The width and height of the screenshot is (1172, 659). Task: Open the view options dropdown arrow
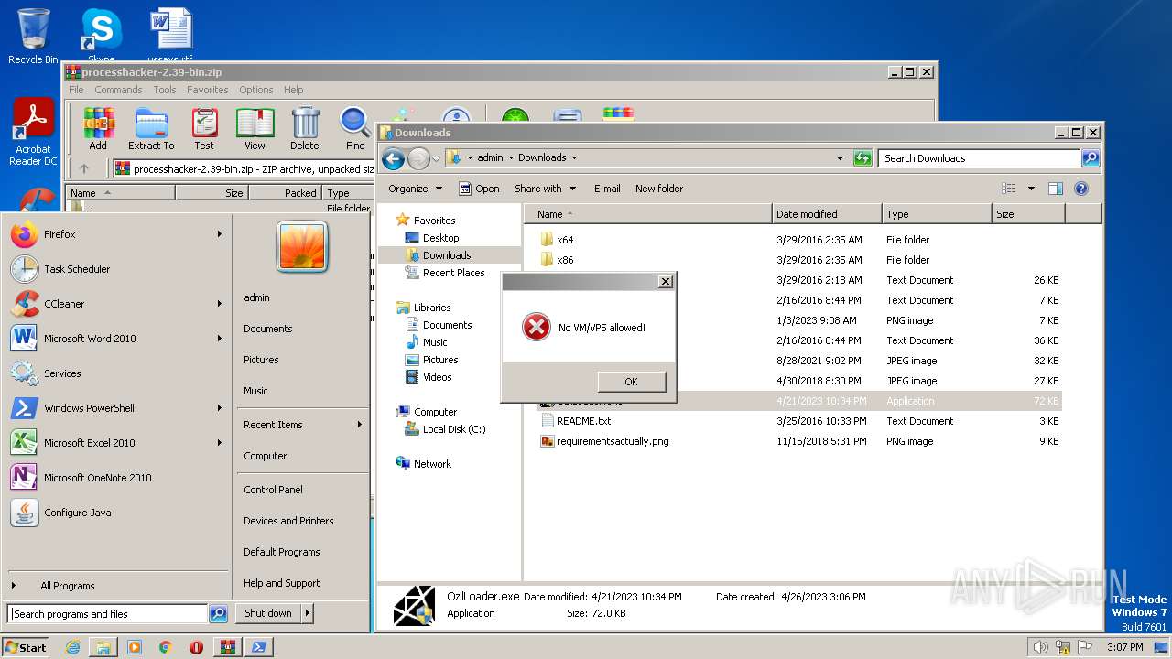pos(1031,189)
